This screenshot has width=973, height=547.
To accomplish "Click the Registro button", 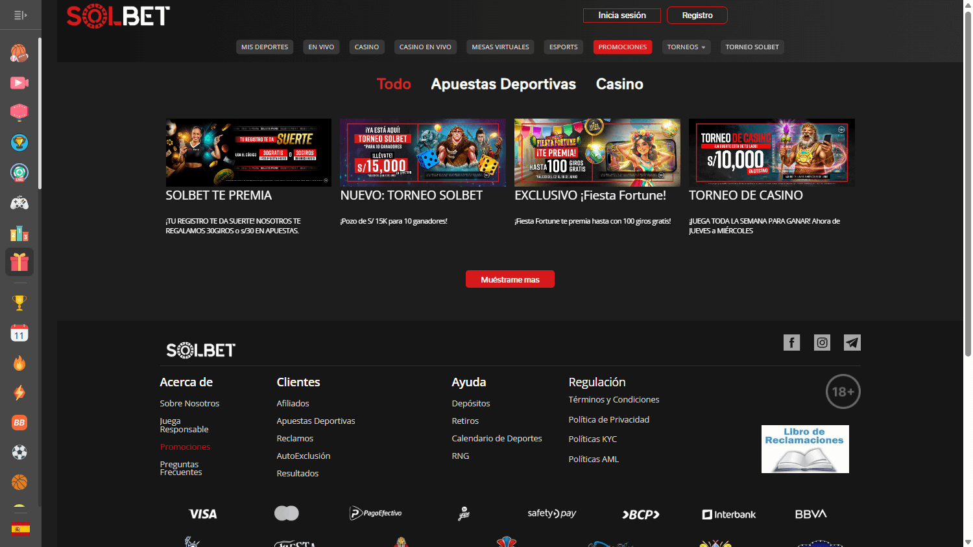I will (697, 15).
